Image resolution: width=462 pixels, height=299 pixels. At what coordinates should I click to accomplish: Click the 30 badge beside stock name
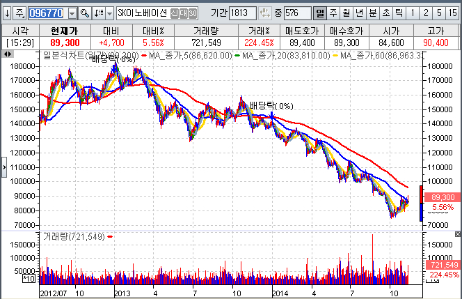click(193, 13)
